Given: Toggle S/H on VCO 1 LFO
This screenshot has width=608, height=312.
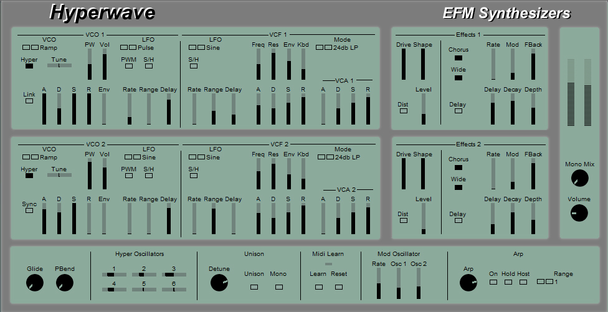Looking at the screenshot, I should pyautogui.click(x=148, y=66).
